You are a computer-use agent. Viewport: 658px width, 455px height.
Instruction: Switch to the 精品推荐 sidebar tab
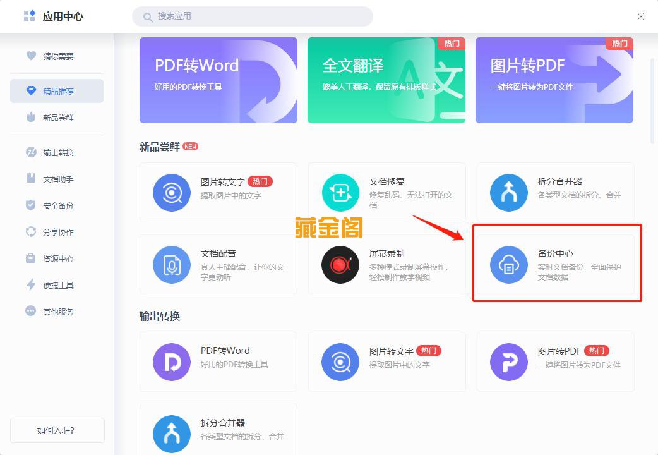pyautogui.click(x=57, y=90)
